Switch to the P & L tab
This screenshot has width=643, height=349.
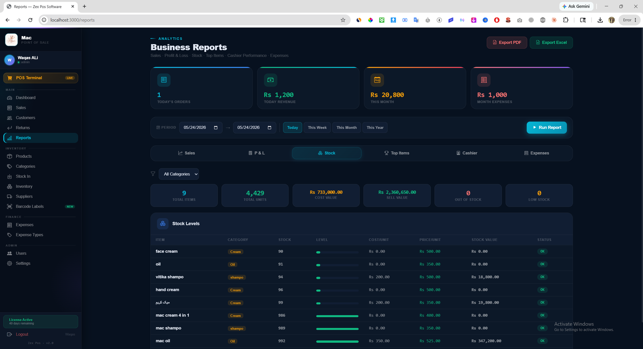click(x=256, y=153)
